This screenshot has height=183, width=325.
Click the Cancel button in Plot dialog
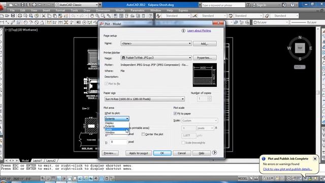pos(182,153)
